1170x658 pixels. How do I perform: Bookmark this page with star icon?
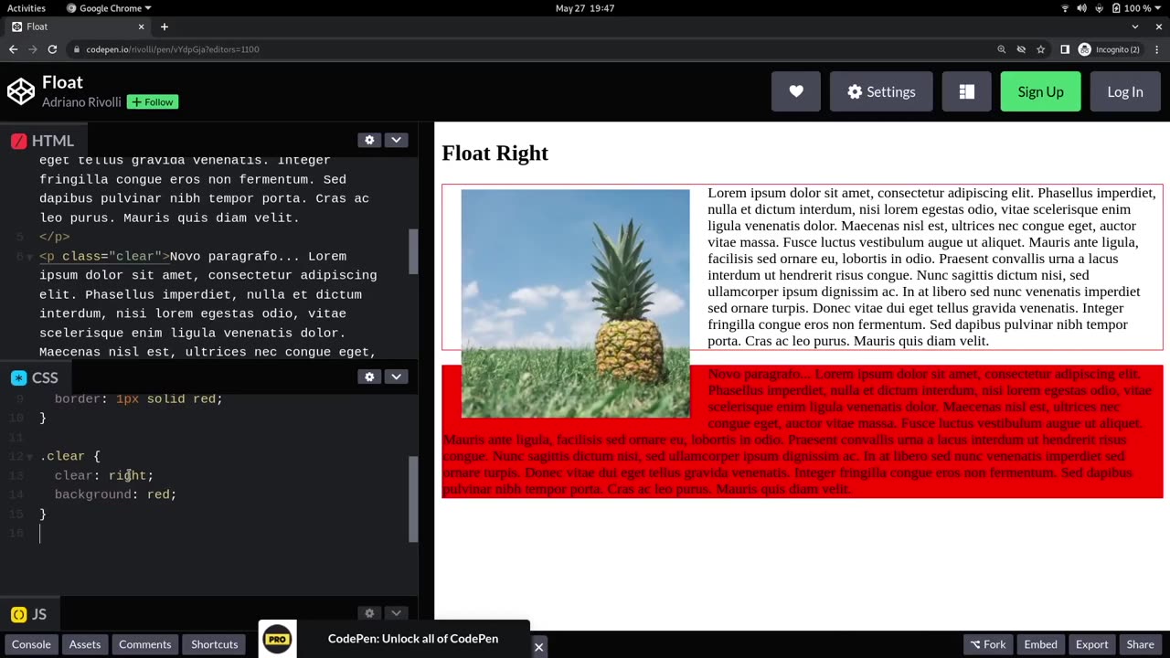1041,49
